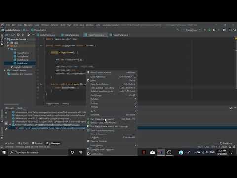237x178 pixels.
Task: Choose Generate... in the context menu
Action: [x=112, y=115]
